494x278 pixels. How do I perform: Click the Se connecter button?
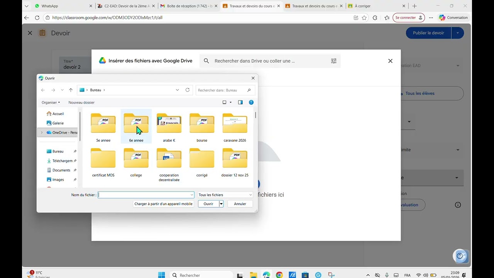point(409,18)
